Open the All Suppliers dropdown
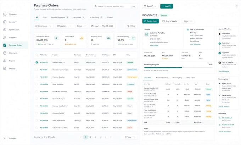Image resolution: width=241 pixels, height=145 pixels. coord(64,26)
